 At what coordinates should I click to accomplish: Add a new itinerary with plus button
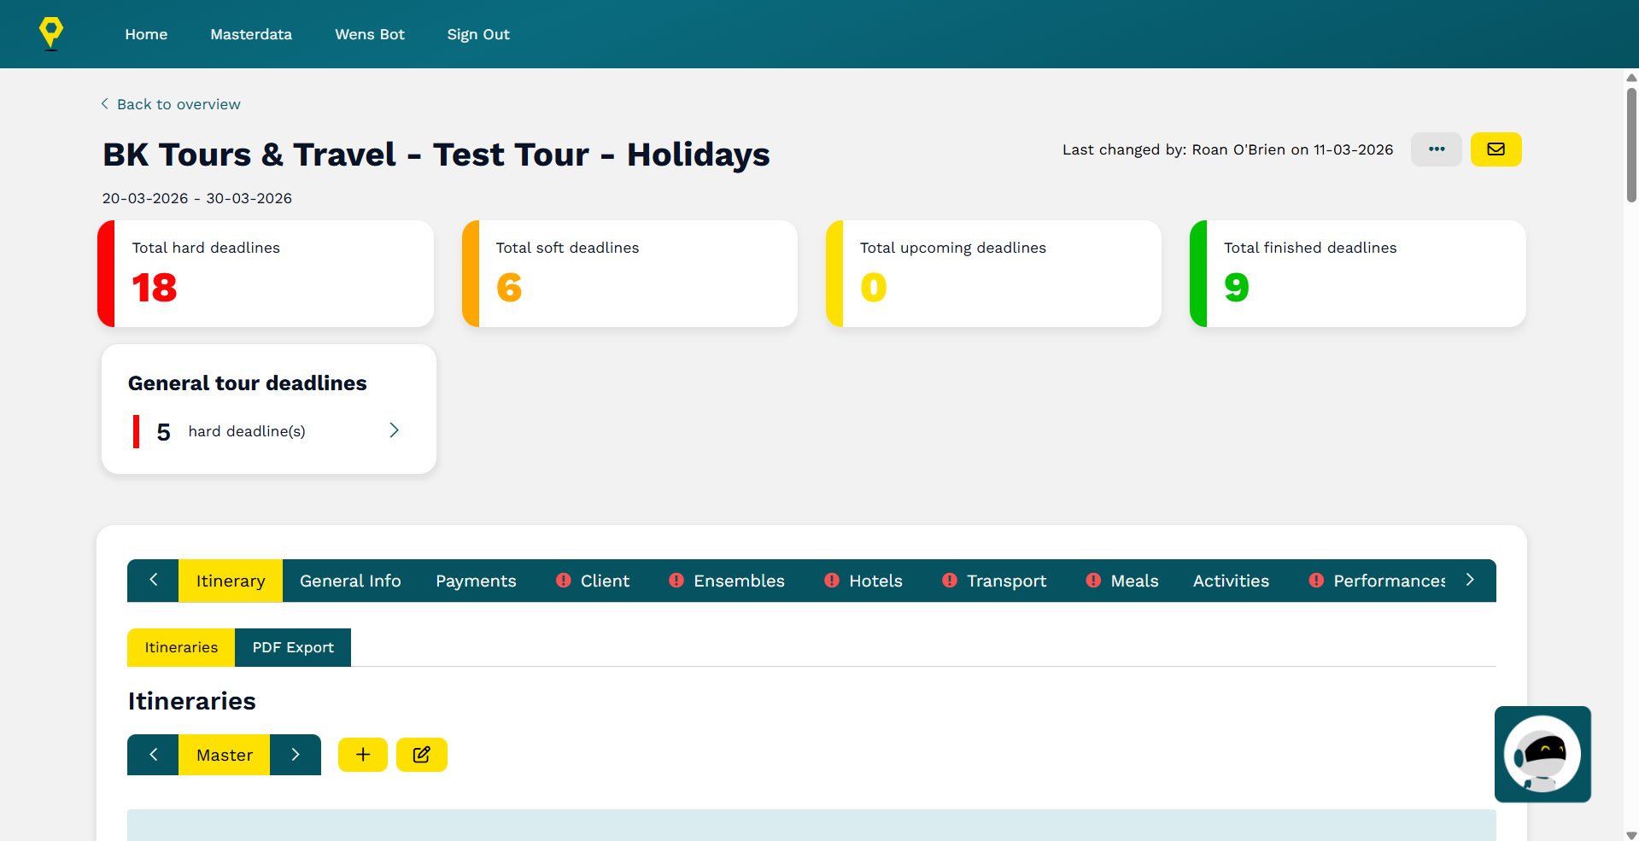click(x=363, y=755)
